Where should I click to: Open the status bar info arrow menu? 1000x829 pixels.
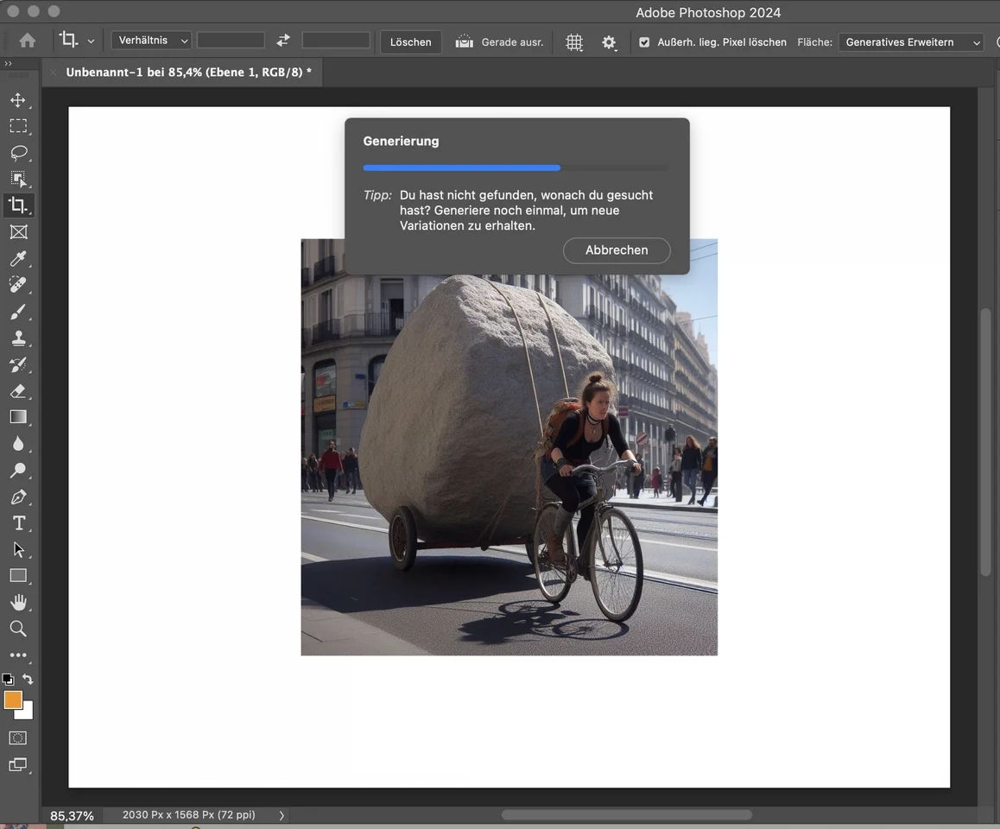point(282,815)
